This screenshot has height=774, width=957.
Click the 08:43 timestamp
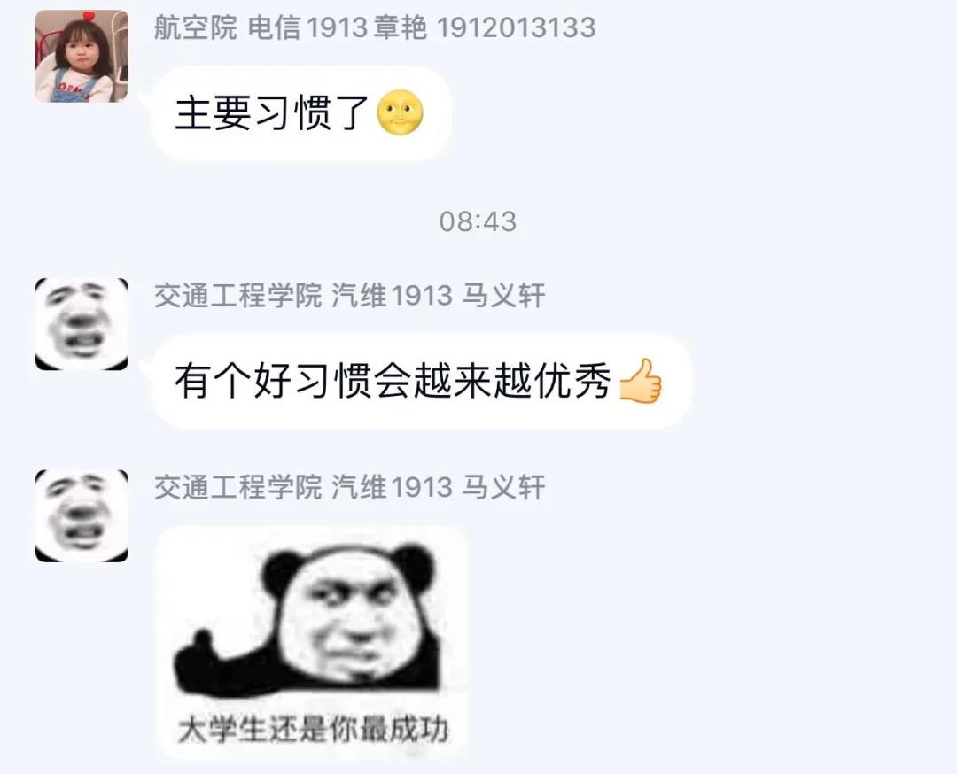point(478,221)
